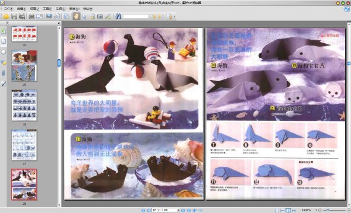Go to next page button
This screenshot has width=351, height=213.
tap(183, 210)
